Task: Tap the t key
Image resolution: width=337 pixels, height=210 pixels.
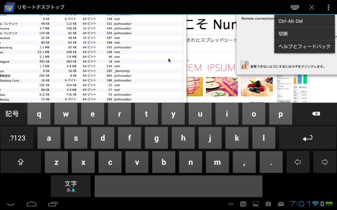Action: 146,114
